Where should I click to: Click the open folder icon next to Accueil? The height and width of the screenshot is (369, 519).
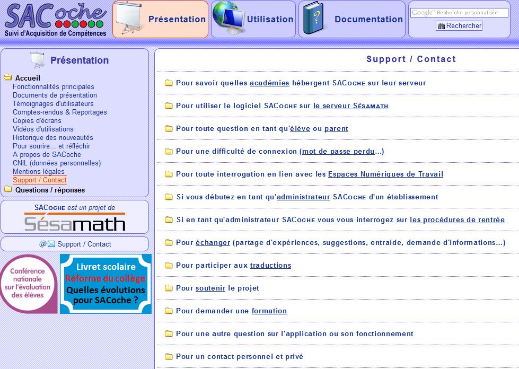[x=8, y=77]
